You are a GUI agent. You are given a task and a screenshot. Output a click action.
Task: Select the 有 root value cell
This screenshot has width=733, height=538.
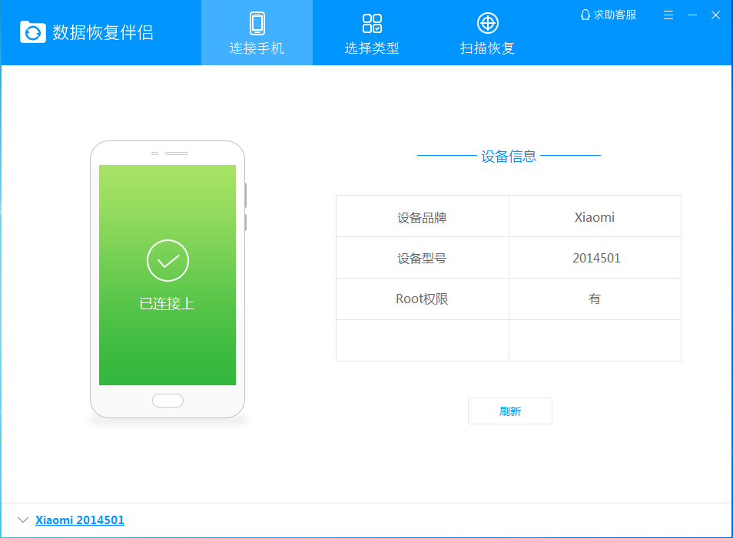point(595,299)
